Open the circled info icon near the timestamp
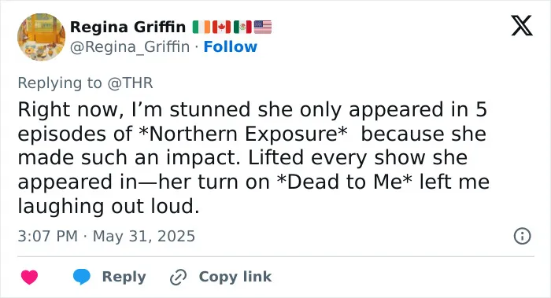The width and height of the screenshot is (551, 298). 522,236
